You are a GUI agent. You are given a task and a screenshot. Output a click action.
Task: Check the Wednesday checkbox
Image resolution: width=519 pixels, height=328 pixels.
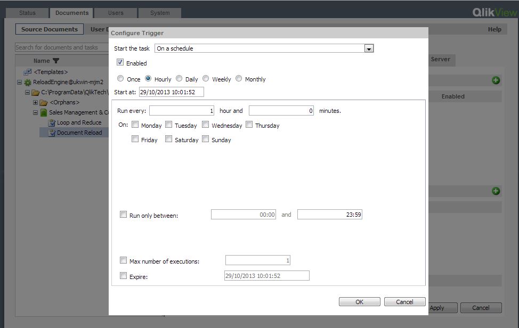[205, 124]
